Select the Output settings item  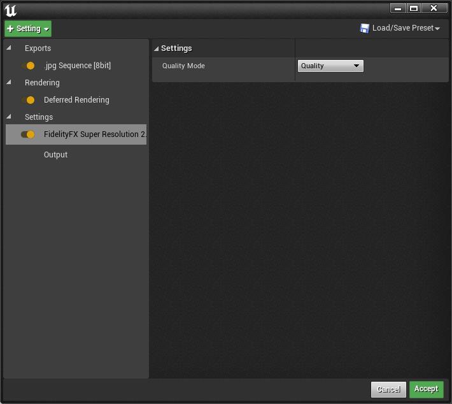click(55, 155)
